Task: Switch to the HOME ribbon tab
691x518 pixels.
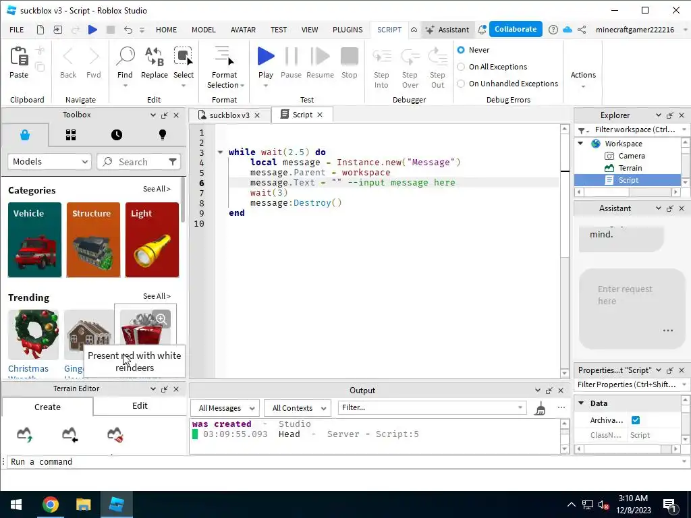Action: click(166, 30)
